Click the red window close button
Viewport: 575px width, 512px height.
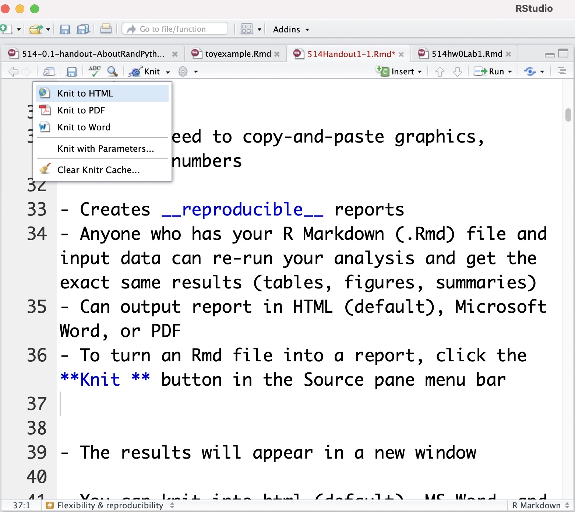pyautogui.click(x=5, y=8)
